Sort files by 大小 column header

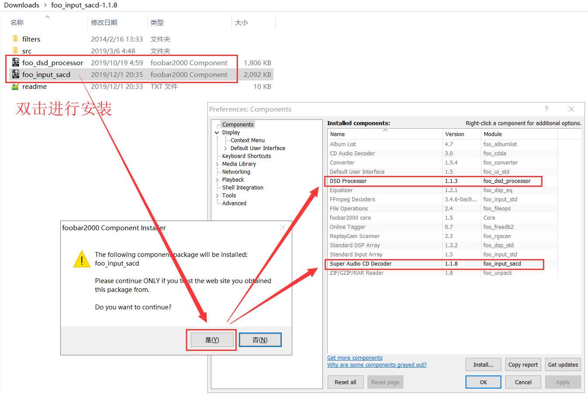[x=253, y=22]
